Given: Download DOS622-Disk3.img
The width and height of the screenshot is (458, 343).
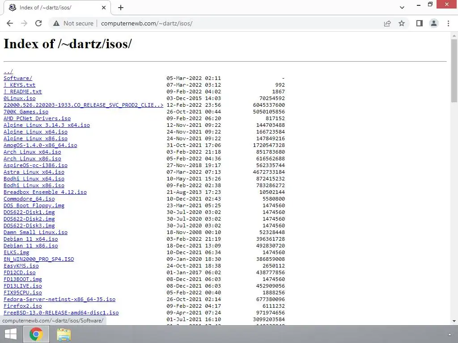Looking at the screenshot, I should point(29,226).
